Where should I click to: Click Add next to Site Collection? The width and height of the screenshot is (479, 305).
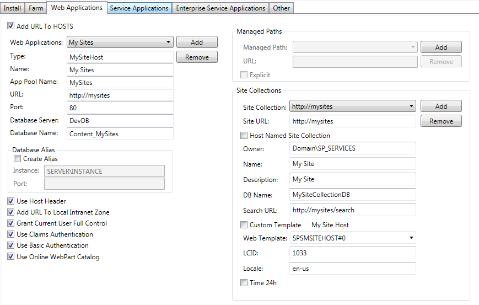tap(441, 106)
